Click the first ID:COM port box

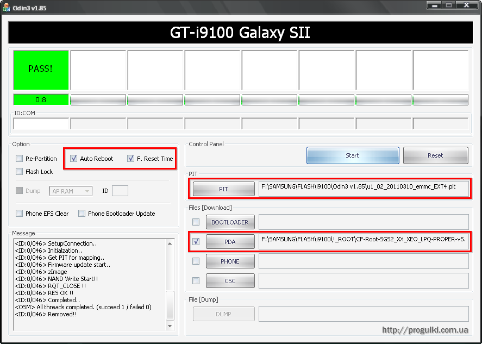coord(41,123)
